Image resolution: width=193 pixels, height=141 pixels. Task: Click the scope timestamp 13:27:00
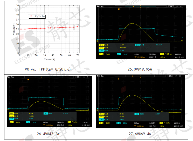click(178, 54)
